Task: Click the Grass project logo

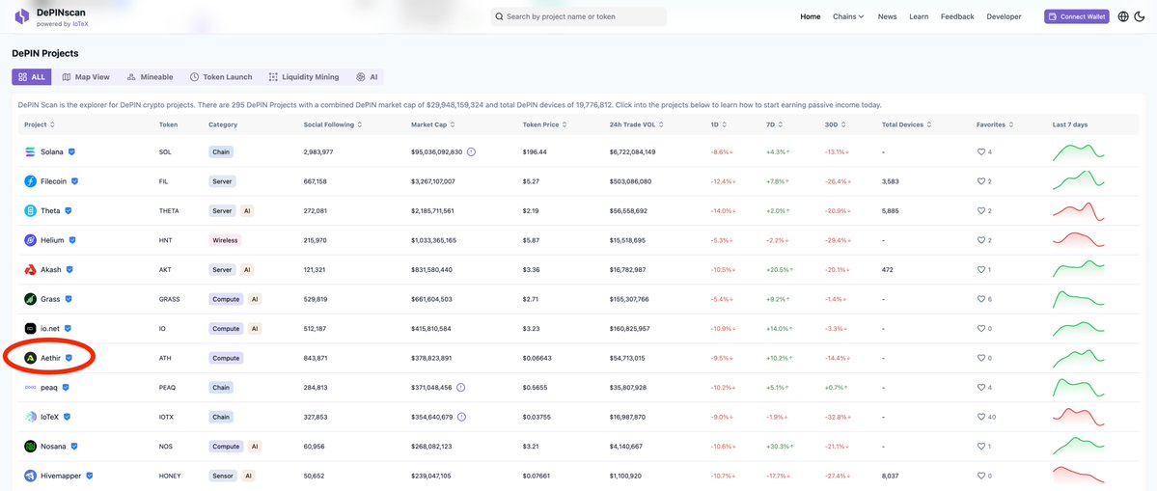Action: (30, 299)
